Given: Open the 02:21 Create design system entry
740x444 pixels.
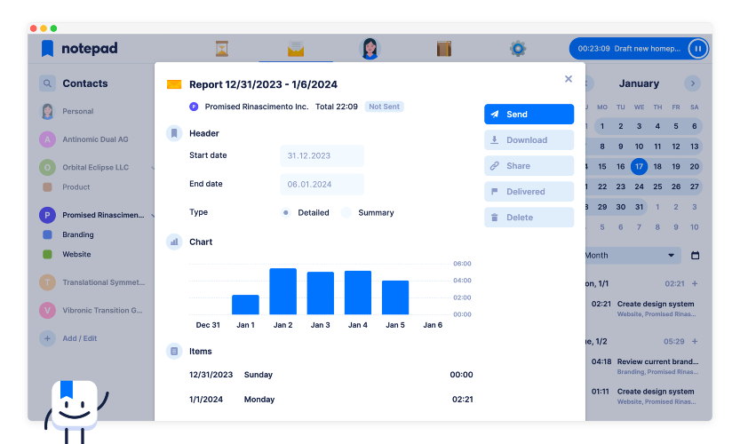Looking at the screenshot, I should 644,309.
